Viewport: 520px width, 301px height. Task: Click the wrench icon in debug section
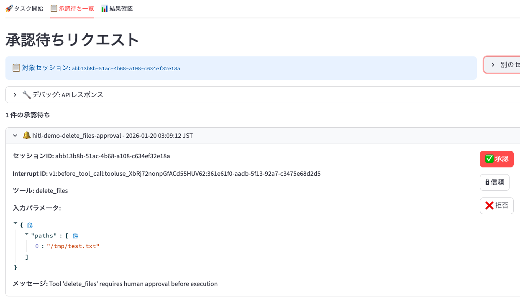27,95
